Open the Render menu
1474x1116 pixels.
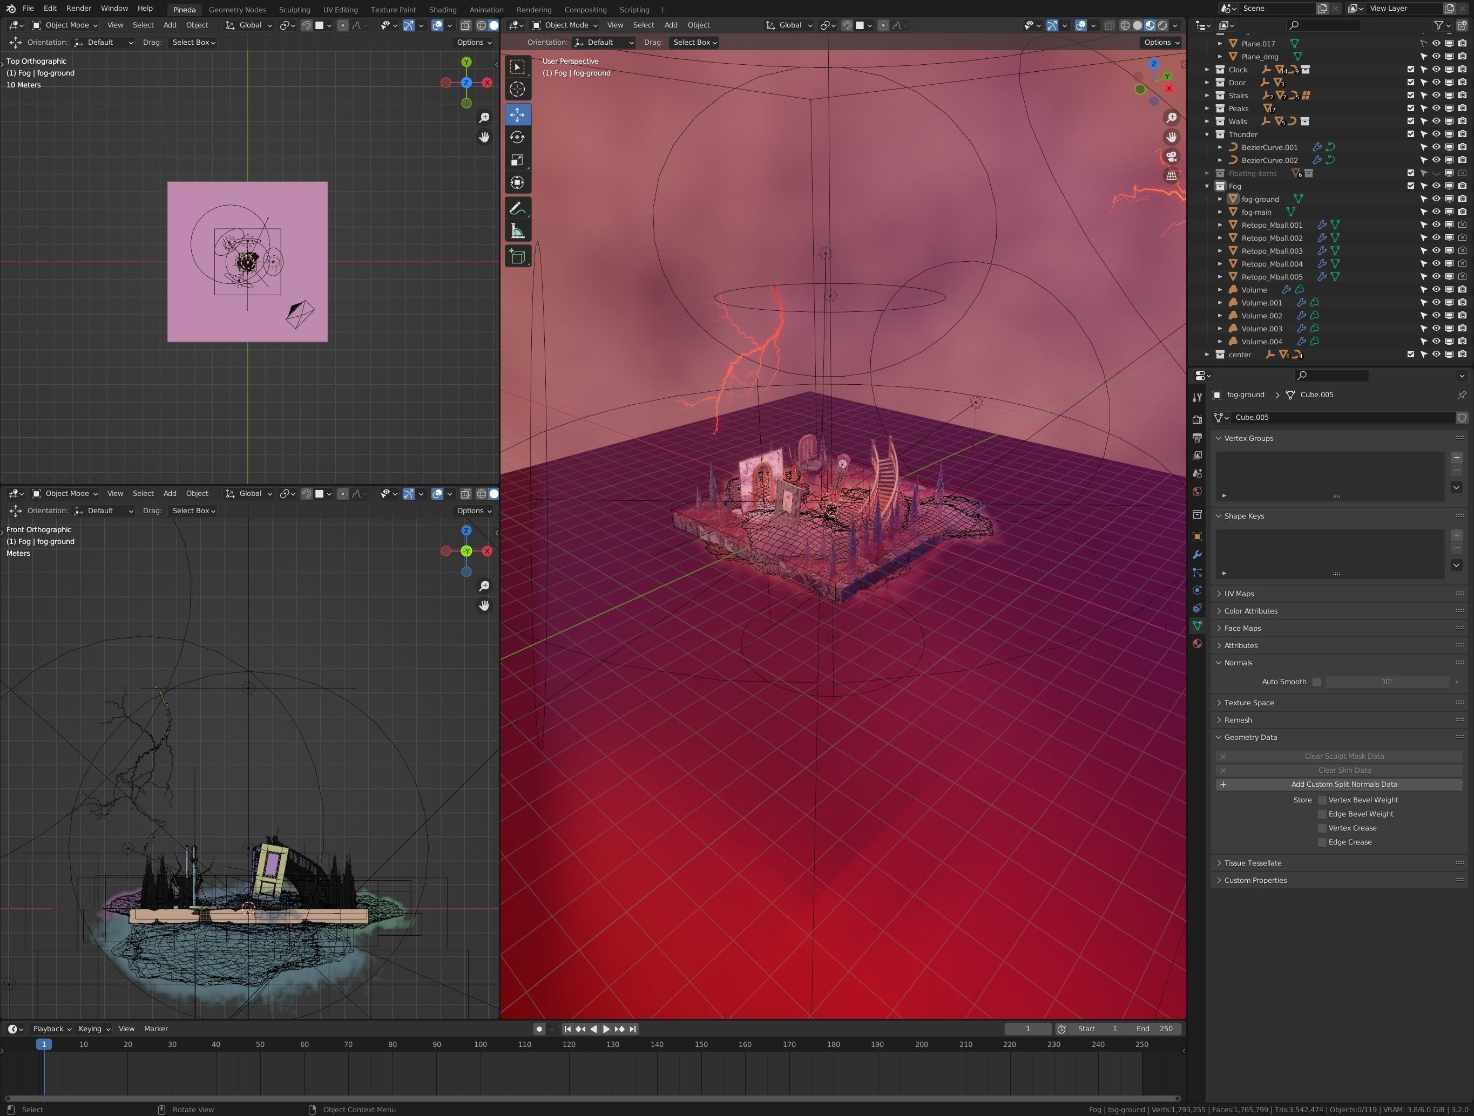(x=79, y=9)
